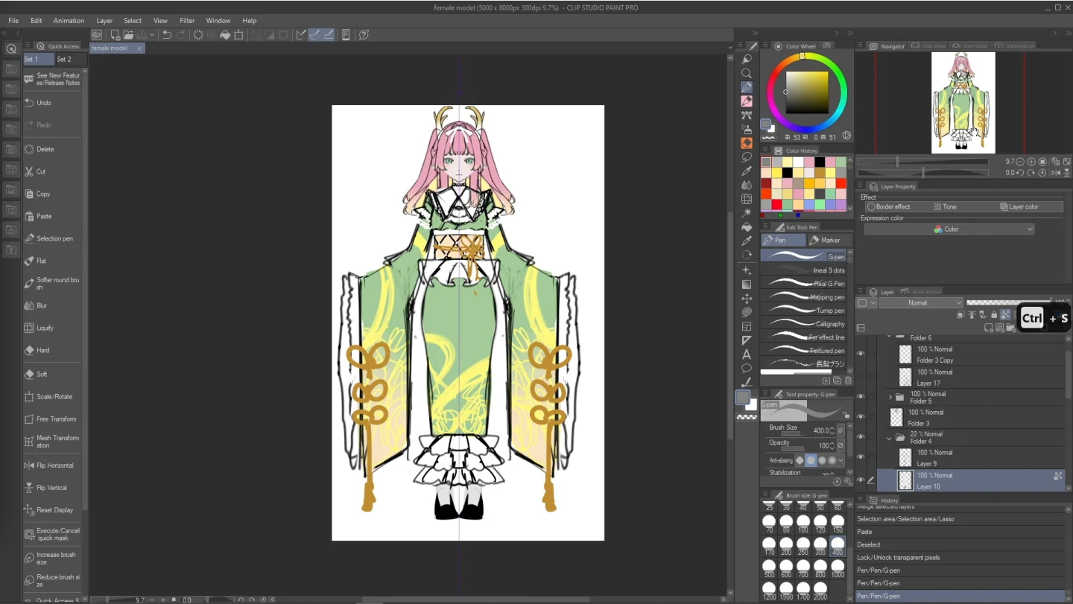Toggle visibility of Folder 3 Copy layer
Viewport: 1073px width, 604px height.
coord(861,355)
